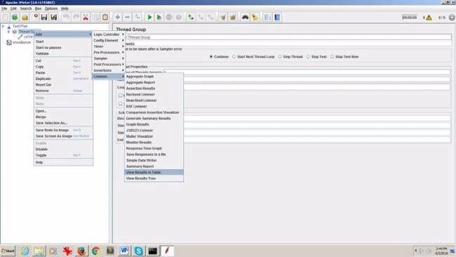
Task: Open the Function Helper toolbar icon
Action: 267,17
